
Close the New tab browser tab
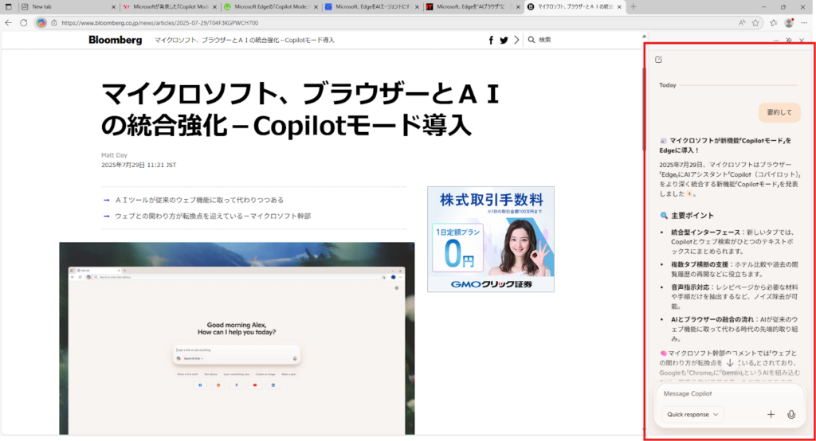pos(114,6)
